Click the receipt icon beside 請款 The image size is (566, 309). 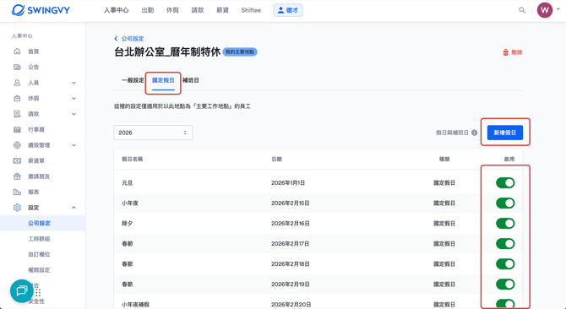click(x=17, y=114)
